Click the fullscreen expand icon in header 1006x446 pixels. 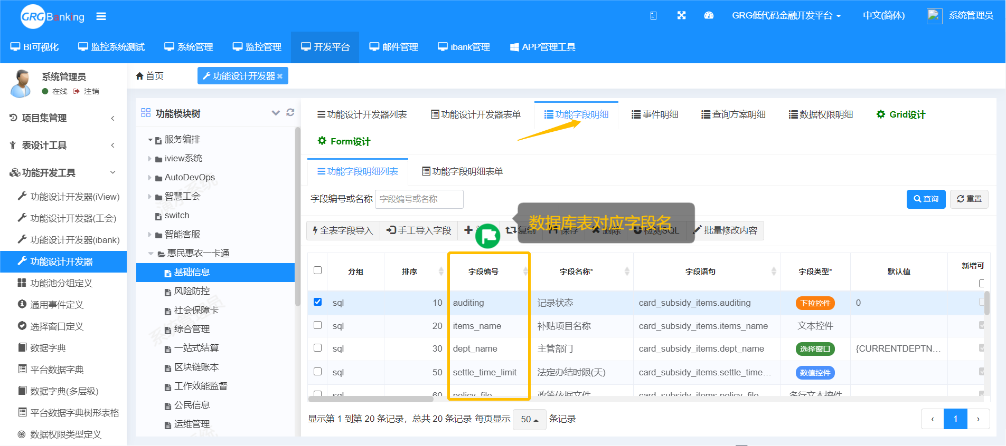point(681,15)
